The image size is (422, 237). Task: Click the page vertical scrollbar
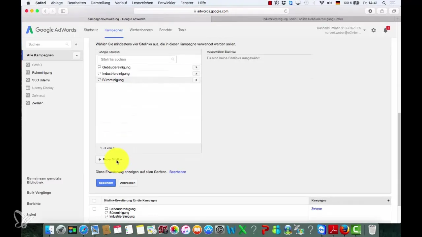(399, 160)
